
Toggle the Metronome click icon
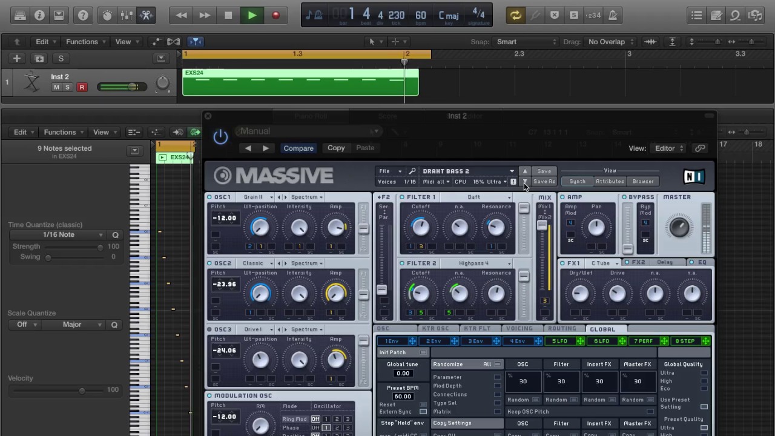[x=613, y=15]
